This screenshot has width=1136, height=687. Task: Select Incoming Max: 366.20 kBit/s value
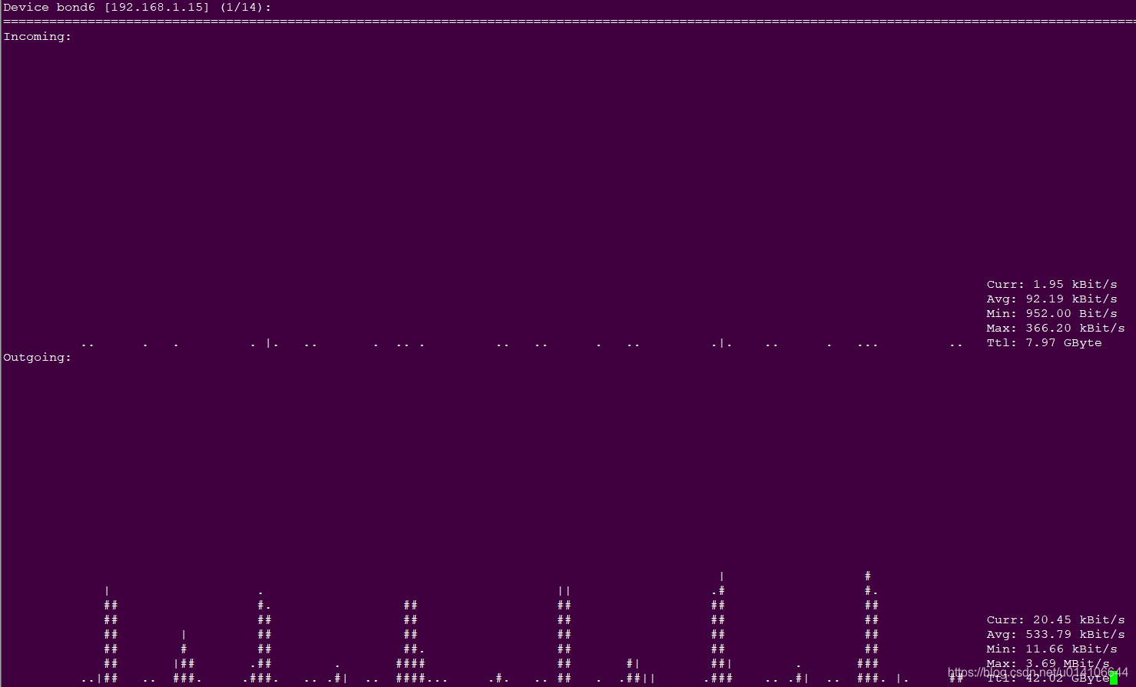pos(1056,328)
